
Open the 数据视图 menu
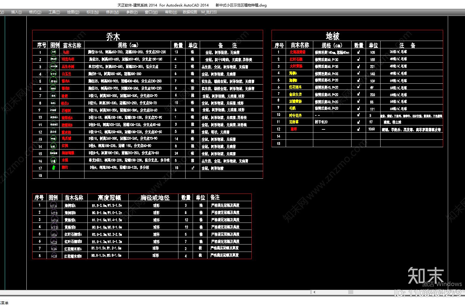coord(190,12)
